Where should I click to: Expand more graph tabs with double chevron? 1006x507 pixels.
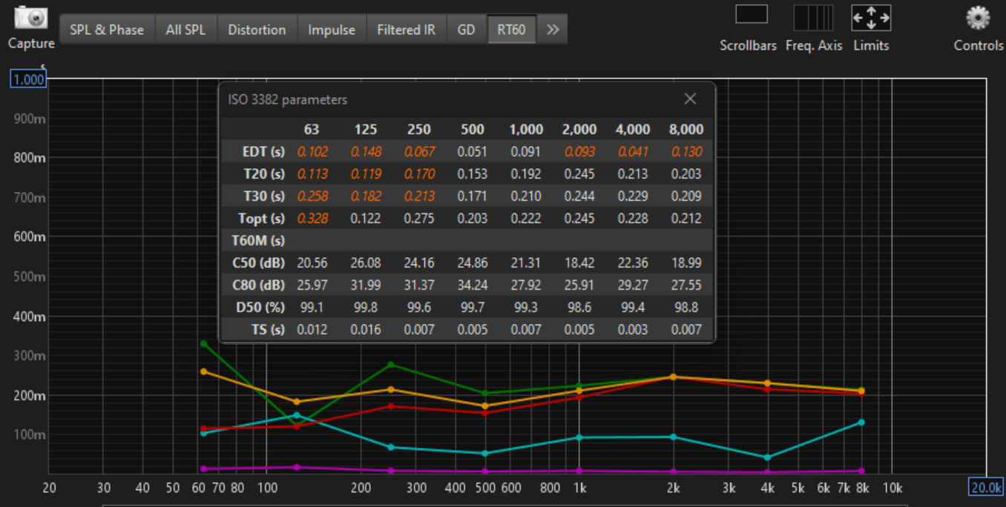552,30
